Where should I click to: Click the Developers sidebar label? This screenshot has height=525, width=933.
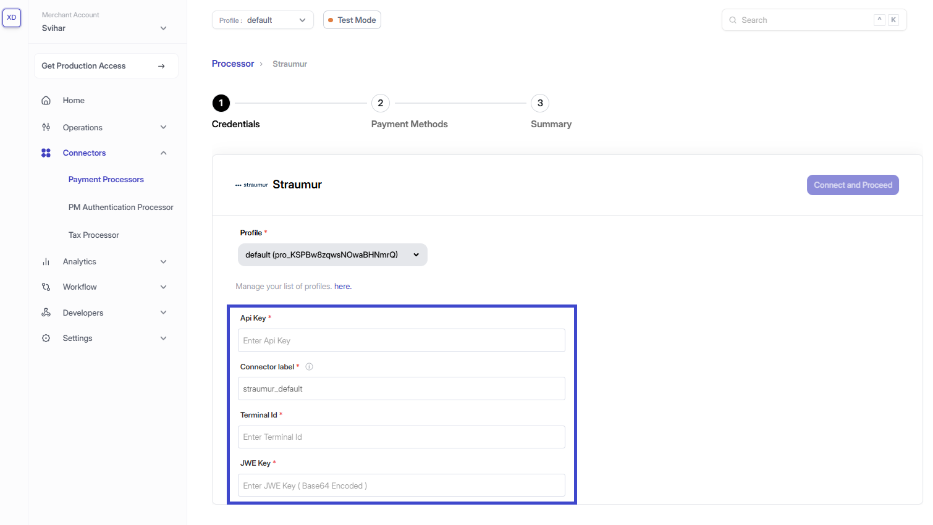83,313
